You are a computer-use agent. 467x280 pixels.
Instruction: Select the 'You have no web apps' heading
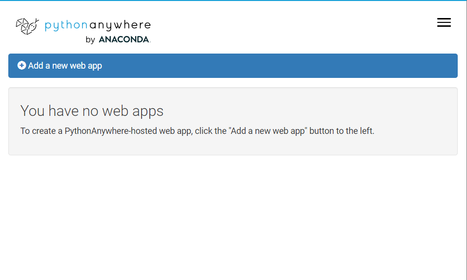coord(92,111)
